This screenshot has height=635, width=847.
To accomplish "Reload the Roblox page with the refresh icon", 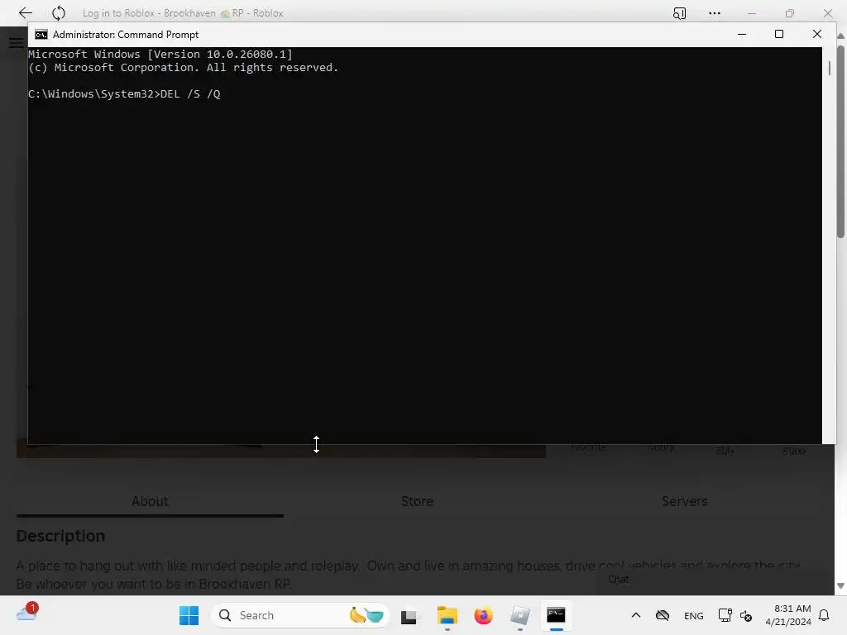I will [x=59, y=13].
